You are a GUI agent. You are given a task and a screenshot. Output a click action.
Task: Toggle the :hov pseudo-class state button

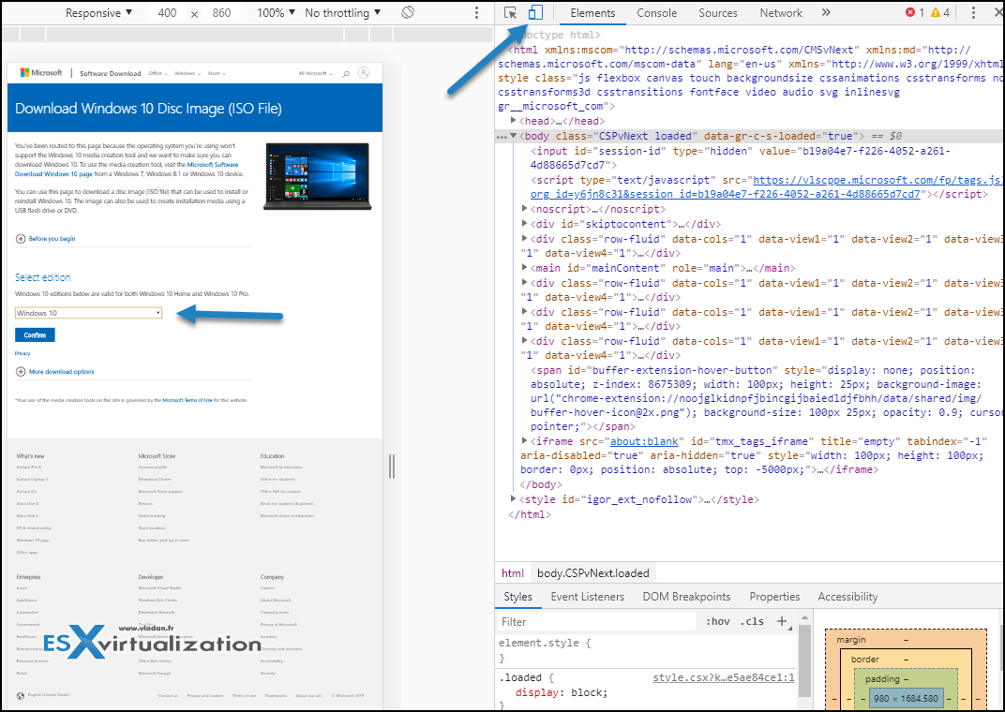click(717, 621)
